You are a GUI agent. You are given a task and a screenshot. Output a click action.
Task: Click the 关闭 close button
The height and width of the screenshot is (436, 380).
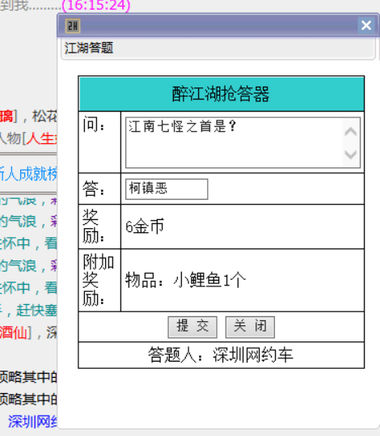click(250, 327)
